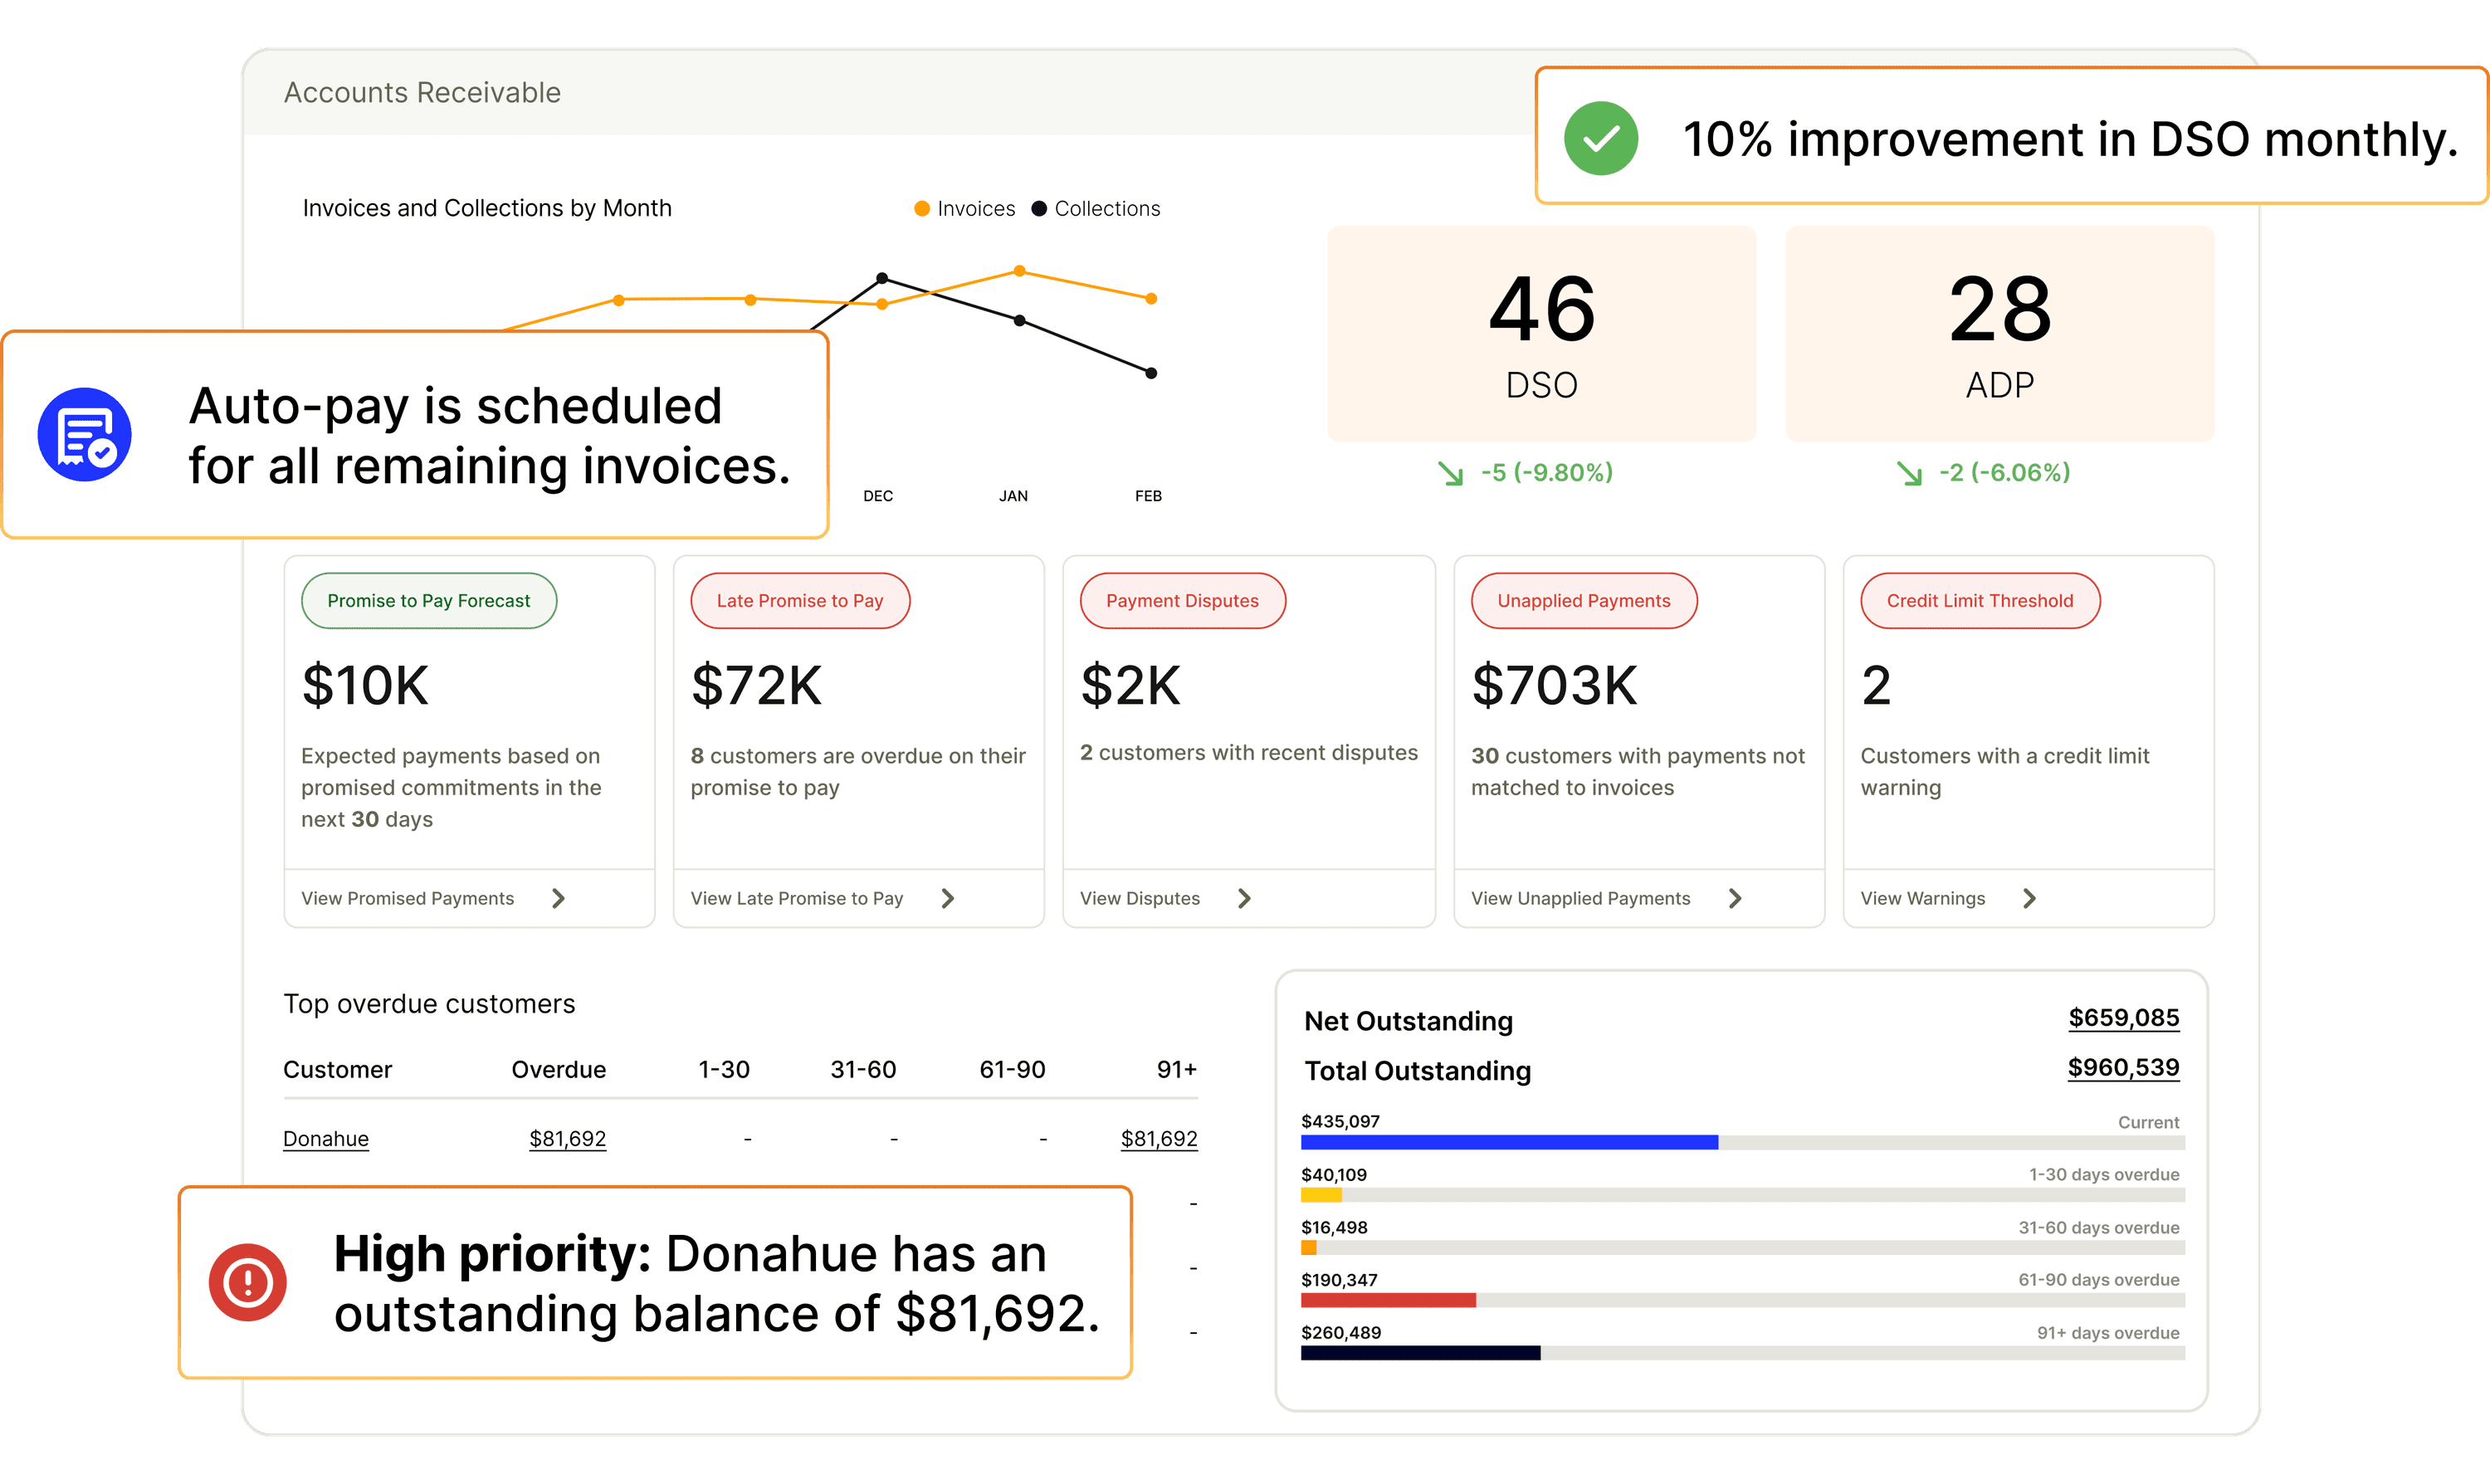Click the January Invoices data point
Image resolution: width=2490 pixels, height=1484 pixels.
coord(1019,271)
